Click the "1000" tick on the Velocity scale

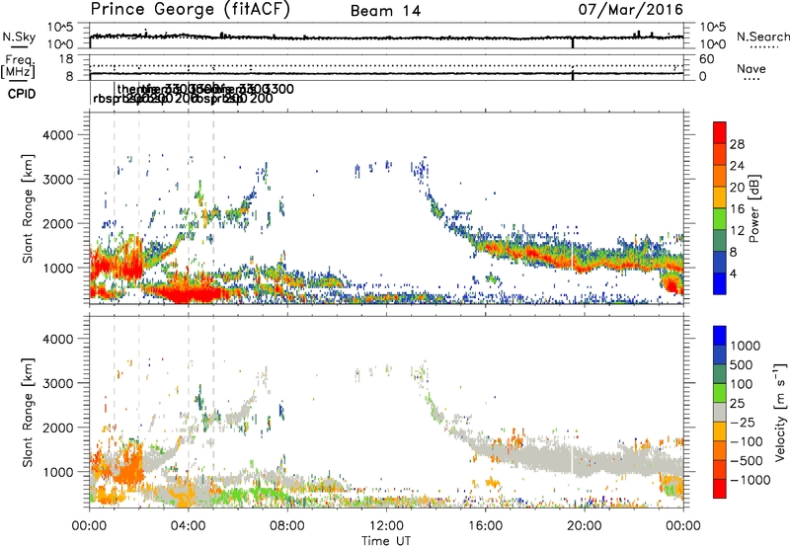(x=746, y=346)
